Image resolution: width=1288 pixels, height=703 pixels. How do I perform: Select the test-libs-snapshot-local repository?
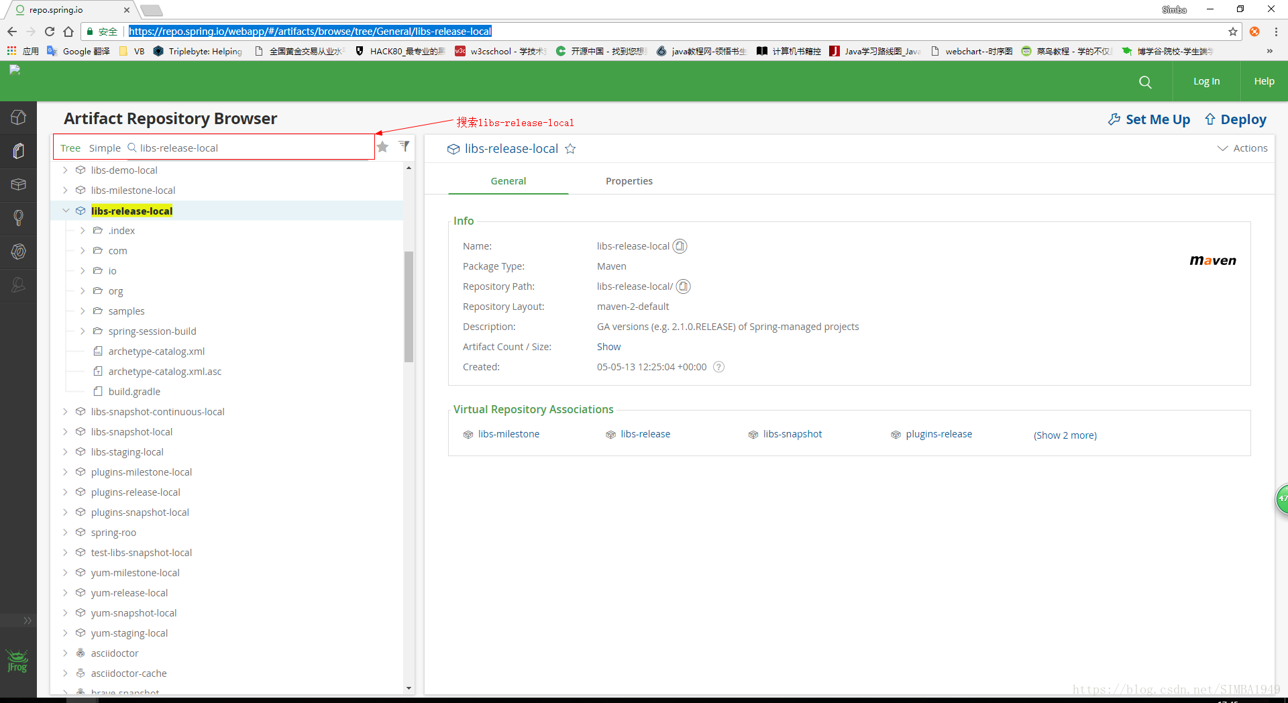tap(141, 553)
